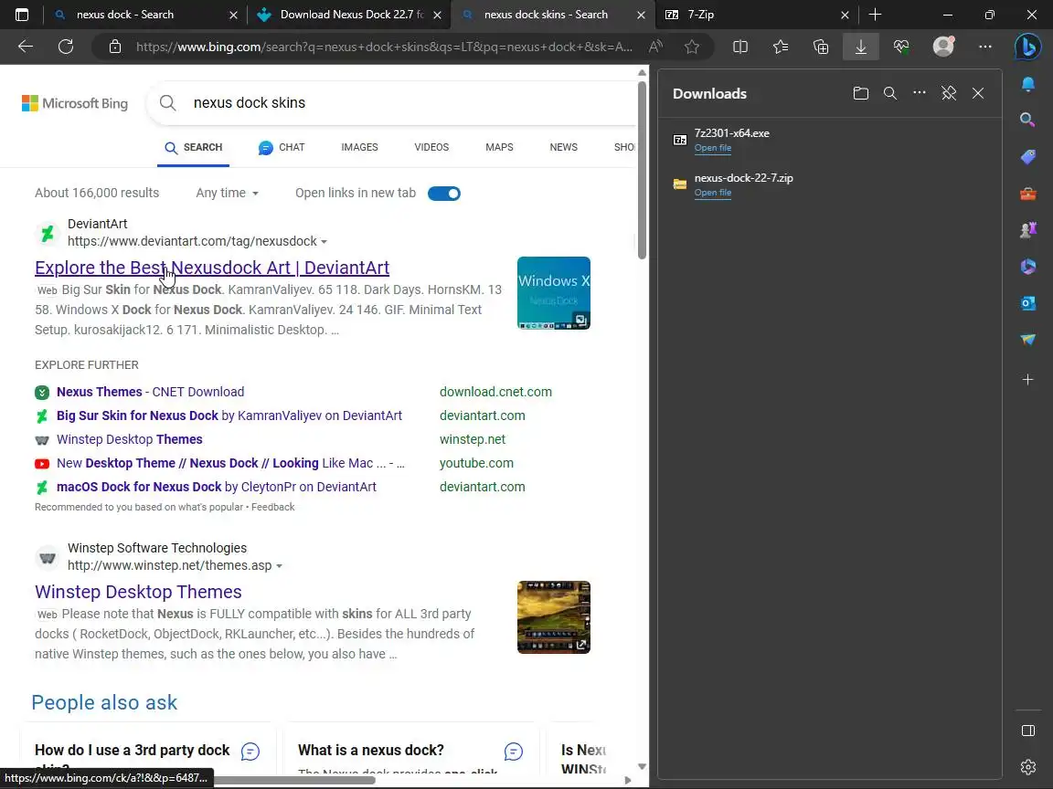Click the browser address bar URL

(x=384, y=47)
